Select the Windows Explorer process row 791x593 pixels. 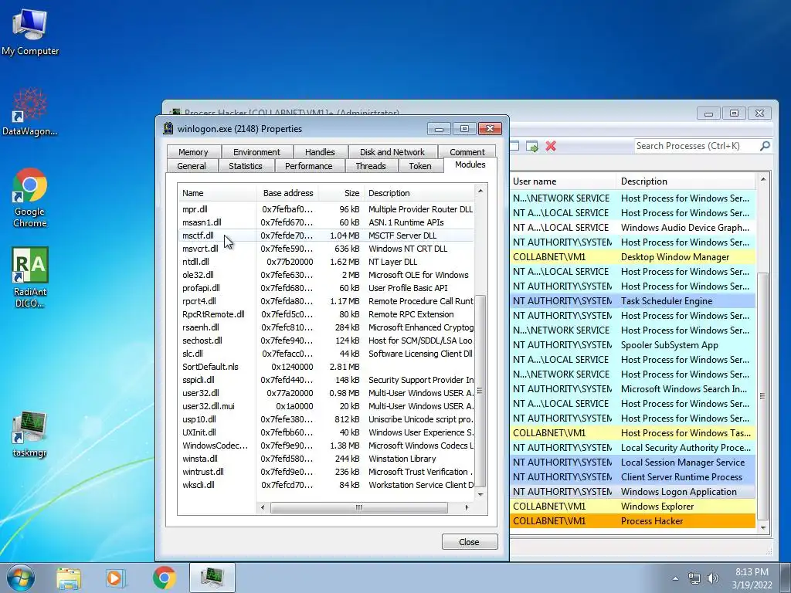633,507
